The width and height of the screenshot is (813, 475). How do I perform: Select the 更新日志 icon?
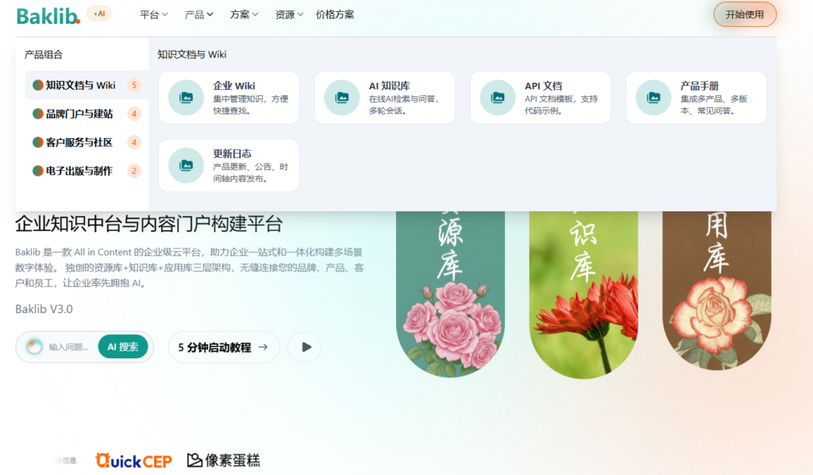point(185,165)
